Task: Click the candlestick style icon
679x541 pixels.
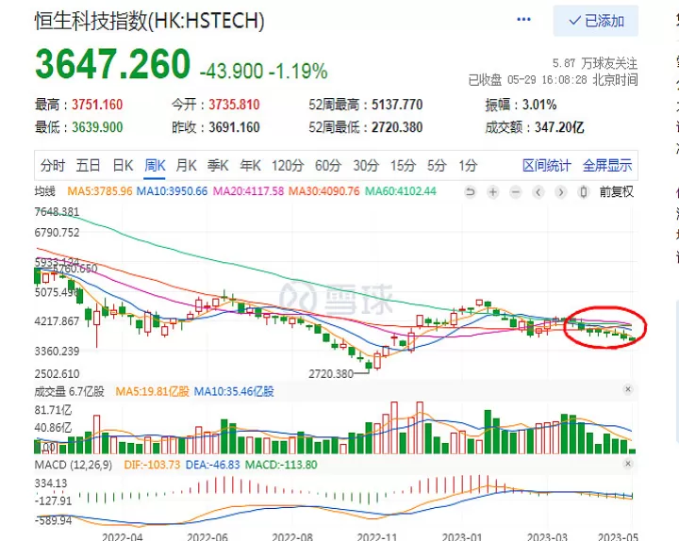Action: pyautogui.click(x=584, y=191)
